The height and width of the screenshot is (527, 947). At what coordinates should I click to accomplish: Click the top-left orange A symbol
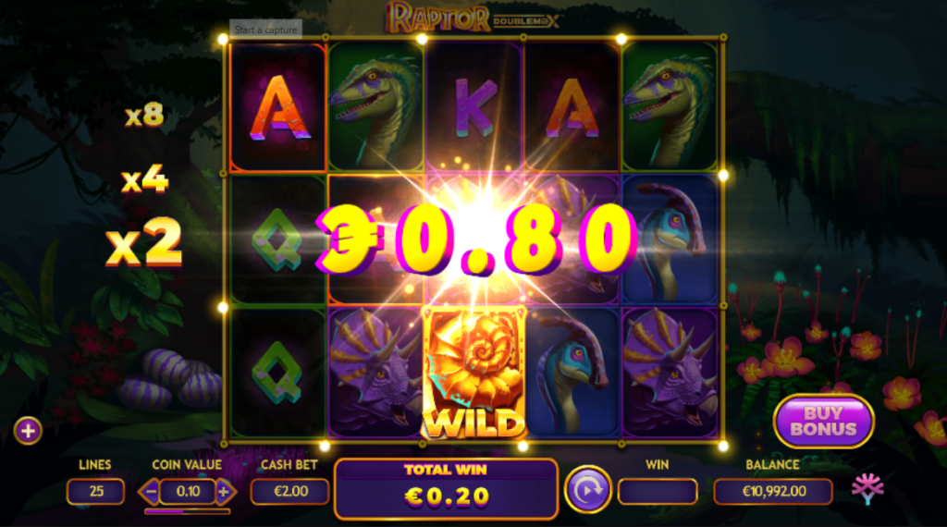[278, 107]
